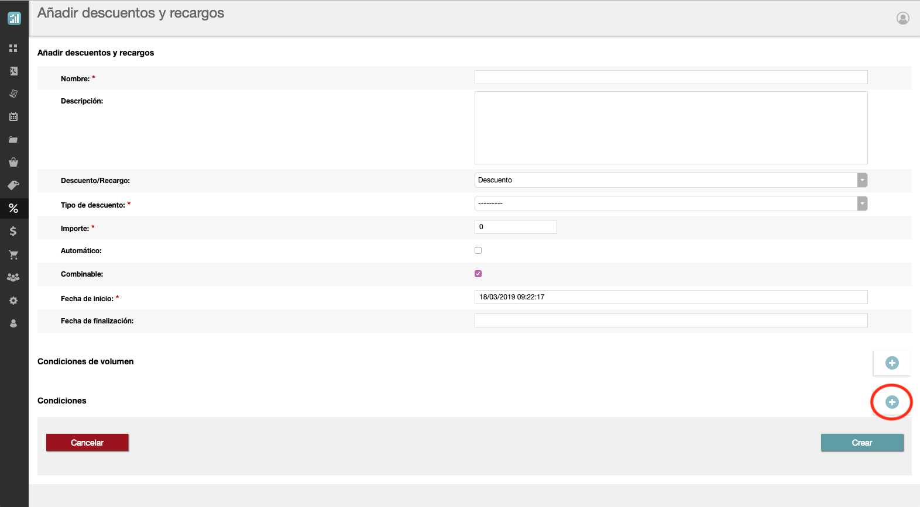This screenshot has height=507, width=920.
Task: Click the 'Importe:' label
Action: pyautogui.click(x=75, y=229)
